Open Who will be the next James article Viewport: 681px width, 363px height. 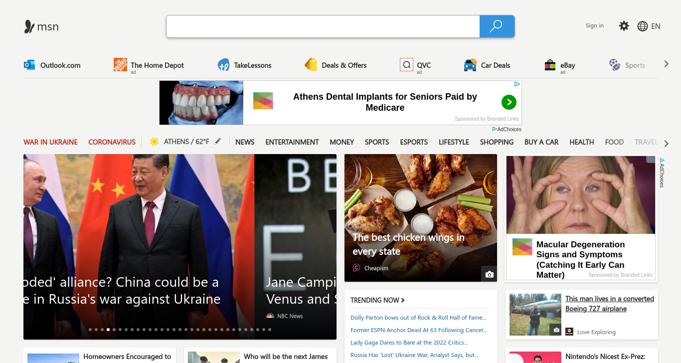click(286, 357)
